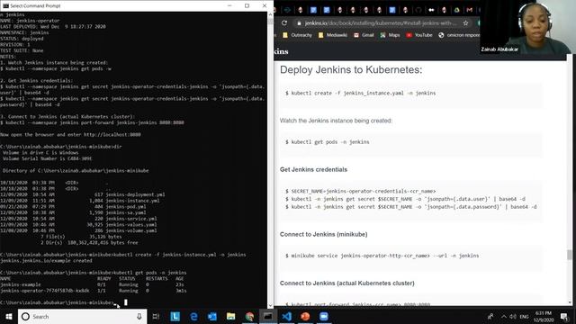Switch to the Medium browser tab
Image resolution: width=576 pixels, height=324 pixels.
pyautogui.click(x=431, y=10)
